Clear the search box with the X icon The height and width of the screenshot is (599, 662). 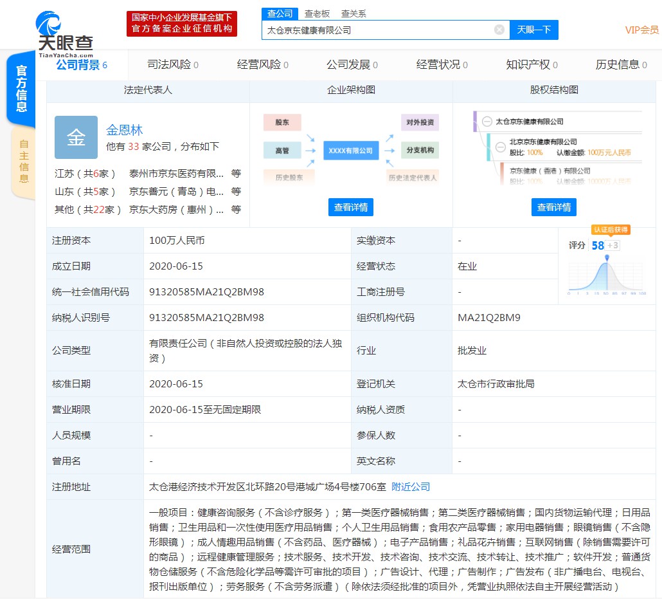[499, 30]
